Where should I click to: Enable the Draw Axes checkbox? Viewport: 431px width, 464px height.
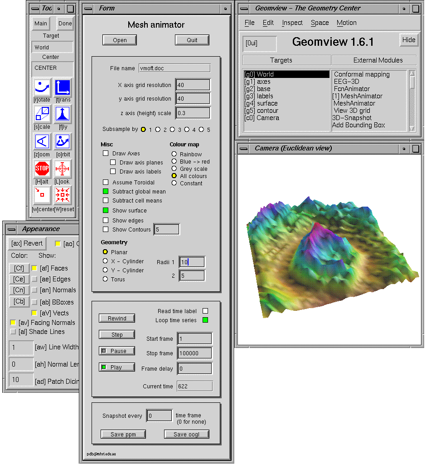[106, 154]
